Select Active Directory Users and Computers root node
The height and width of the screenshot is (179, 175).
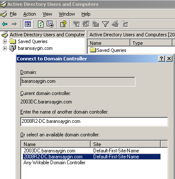[47, 35]
